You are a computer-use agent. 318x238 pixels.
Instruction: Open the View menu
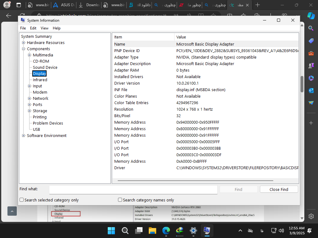[44, 28]
